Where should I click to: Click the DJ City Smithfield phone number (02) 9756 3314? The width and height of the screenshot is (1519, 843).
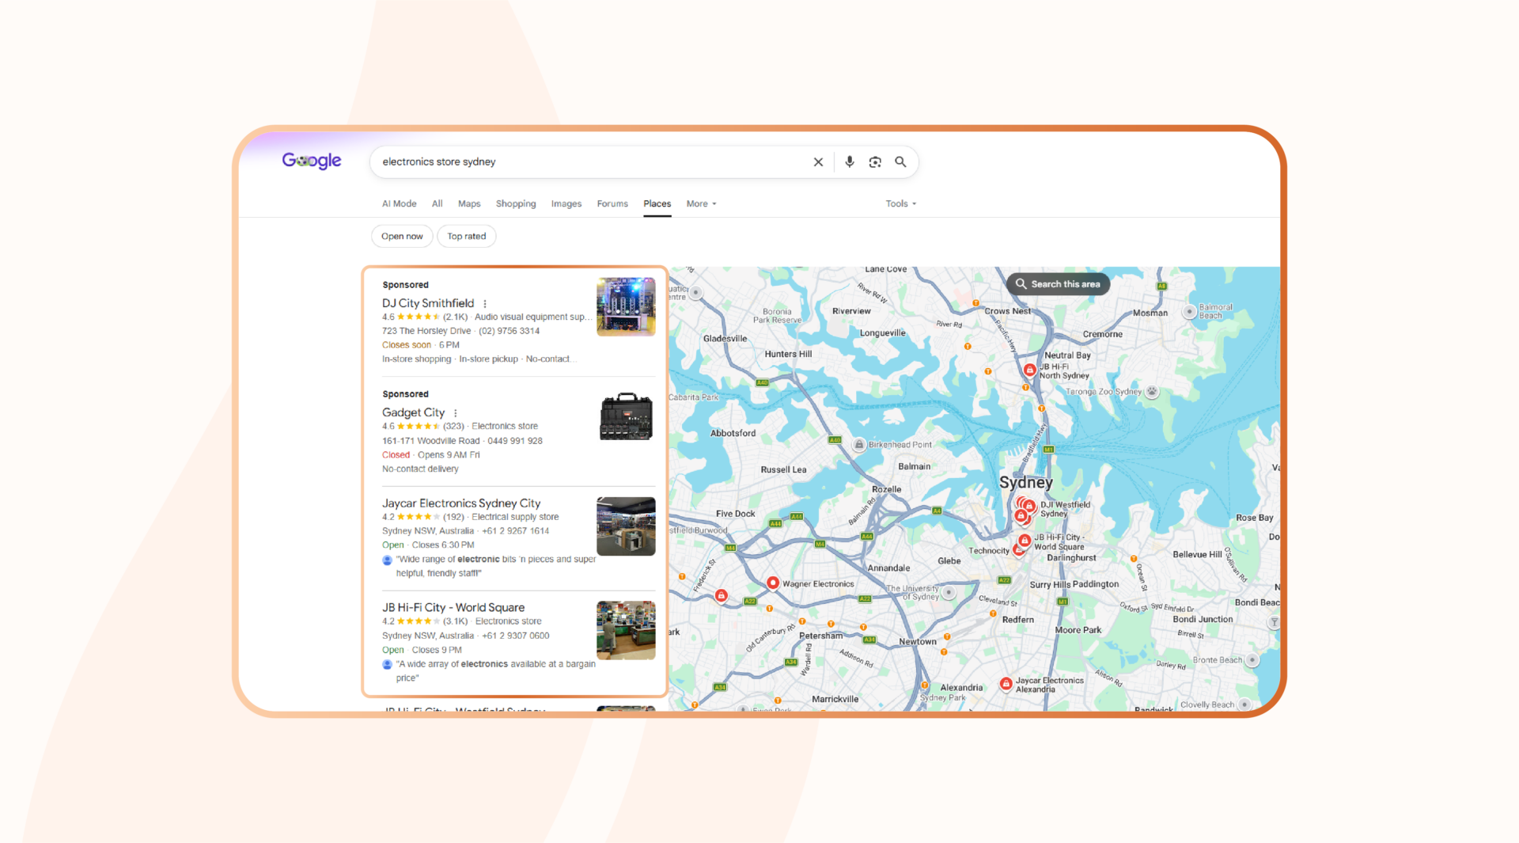point(509,332)
